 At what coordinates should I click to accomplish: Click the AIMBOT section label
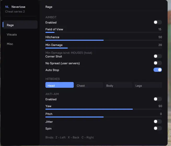point(51,17)
